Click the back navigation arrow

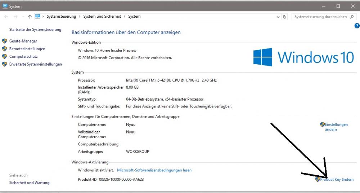(6, 17)
